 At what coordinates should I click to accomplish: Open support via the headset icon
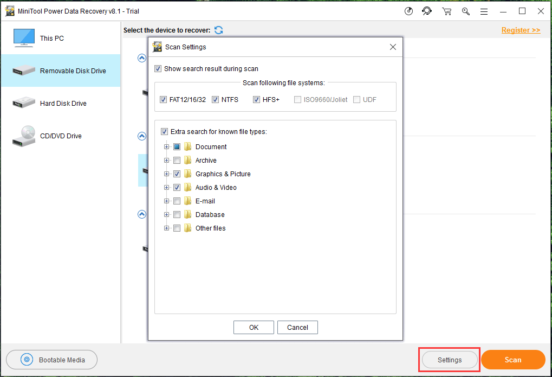coord(427,11)
